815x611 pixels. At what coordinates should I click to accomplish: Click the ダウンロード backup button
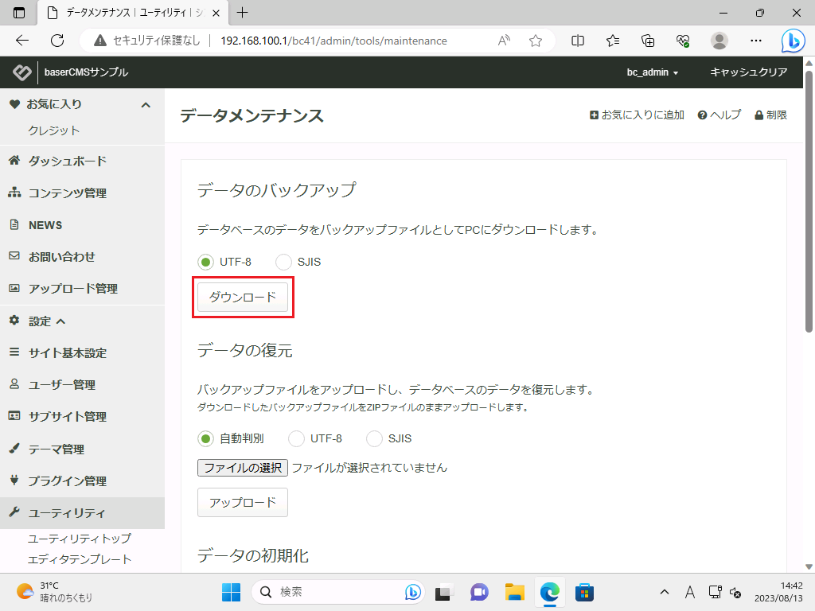tap(243, 297)
